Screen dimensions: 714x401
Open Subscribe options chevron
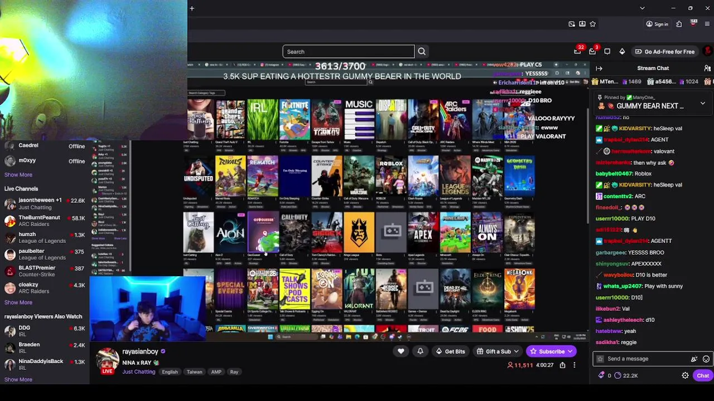pyautogui.click(x=571, y=351)
